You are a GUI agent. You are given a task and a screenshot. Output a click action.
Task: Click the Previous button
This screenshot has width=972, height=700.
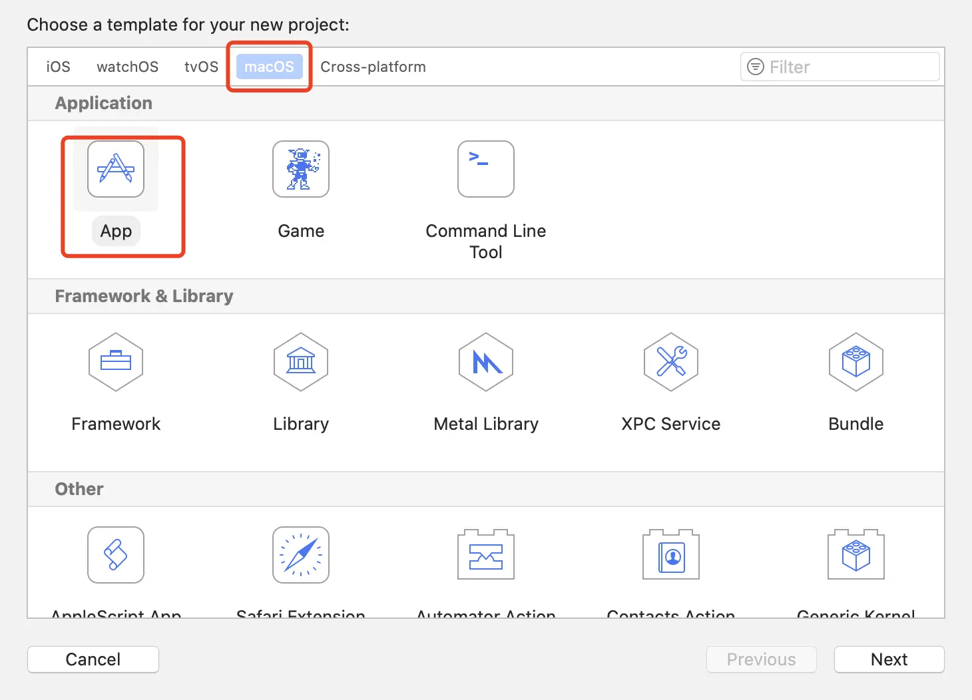(x=762, y=659)
